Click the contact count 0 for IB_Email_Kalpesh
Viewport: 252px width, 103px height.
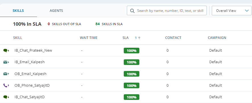click(168, 62)
